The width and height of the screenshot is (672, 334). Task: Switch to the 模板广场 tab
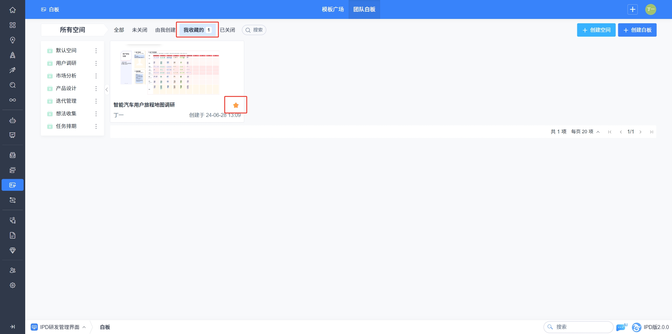coord(333,9)
